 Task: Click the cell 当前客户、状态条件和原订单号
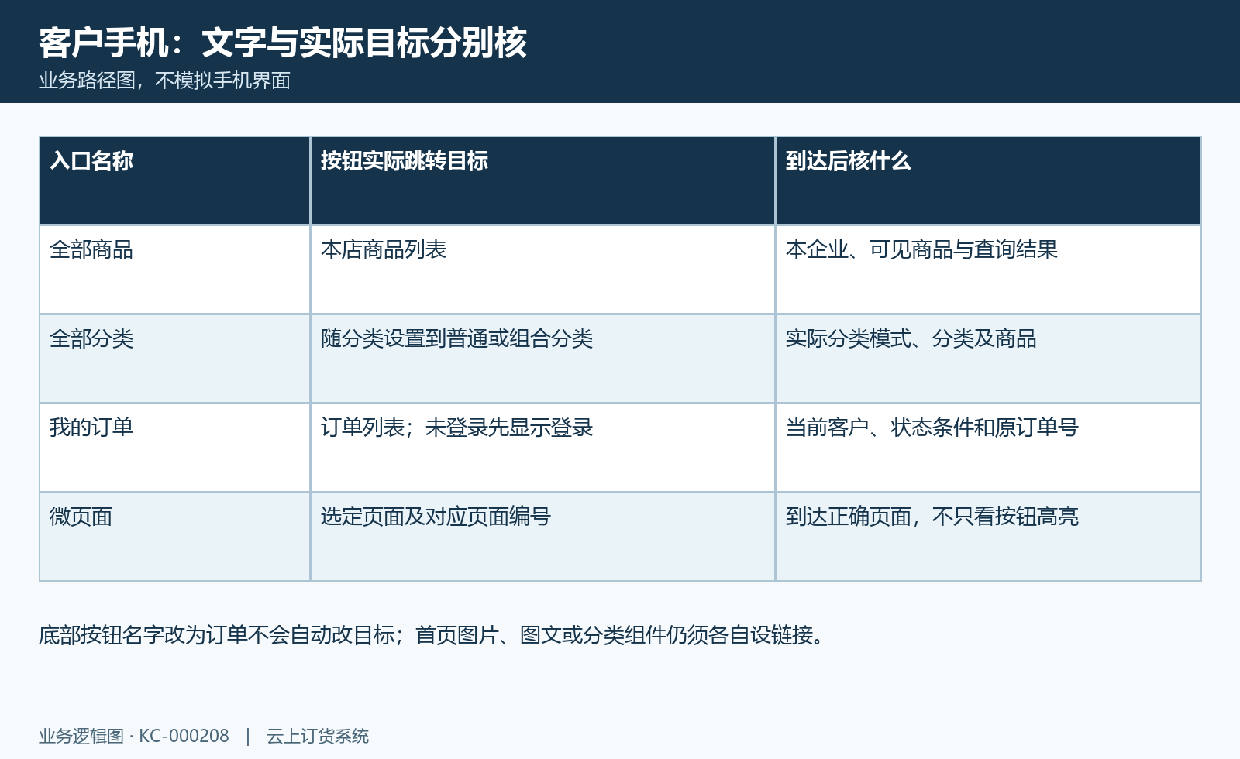(988, 448)
